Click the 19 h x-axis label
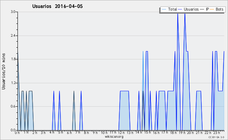This screenshot has height=140, width=228. pyautogui.click(x=182, y=132)
